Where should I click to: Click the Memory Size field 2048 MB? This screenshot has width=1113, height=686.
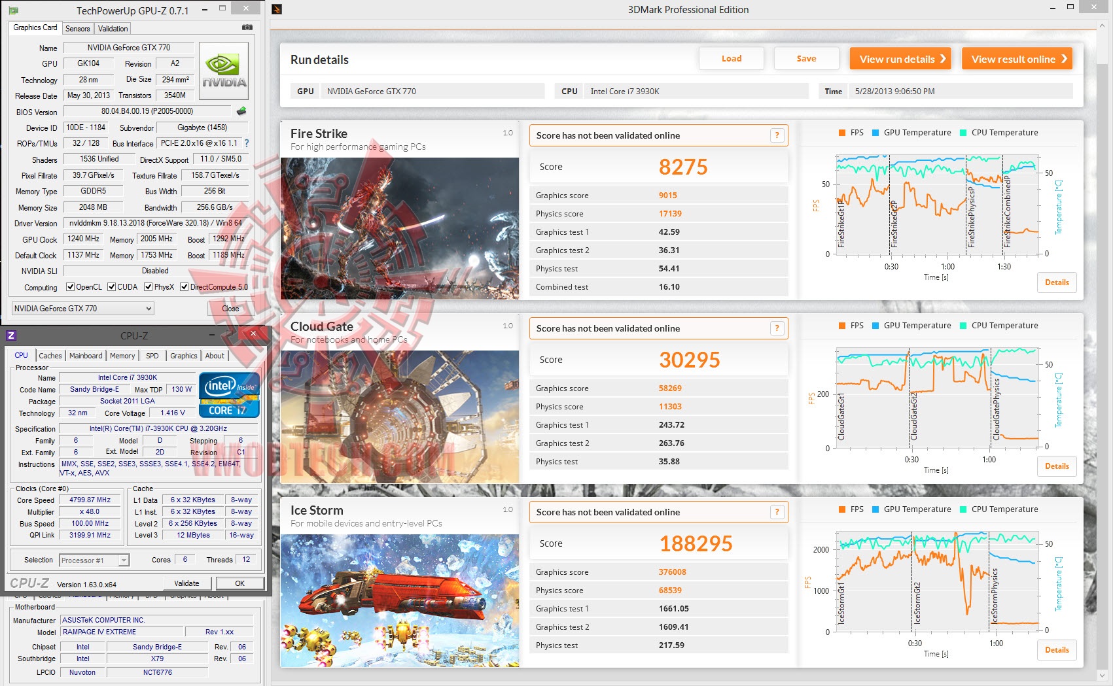93,207
